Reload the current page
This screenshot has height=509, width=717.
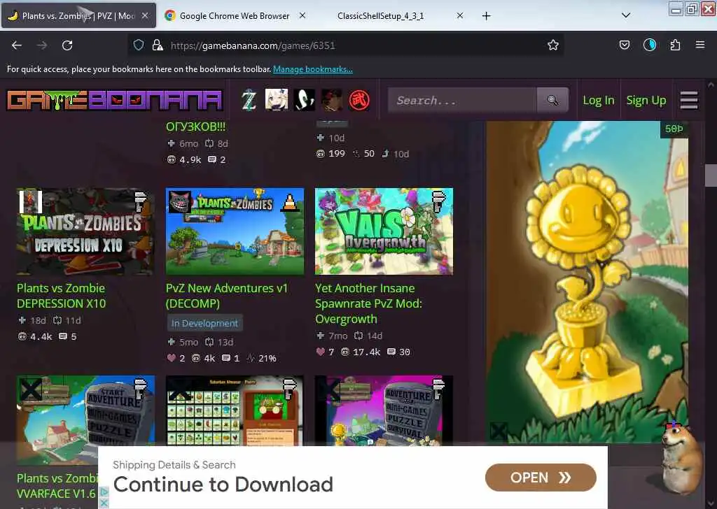67,45
